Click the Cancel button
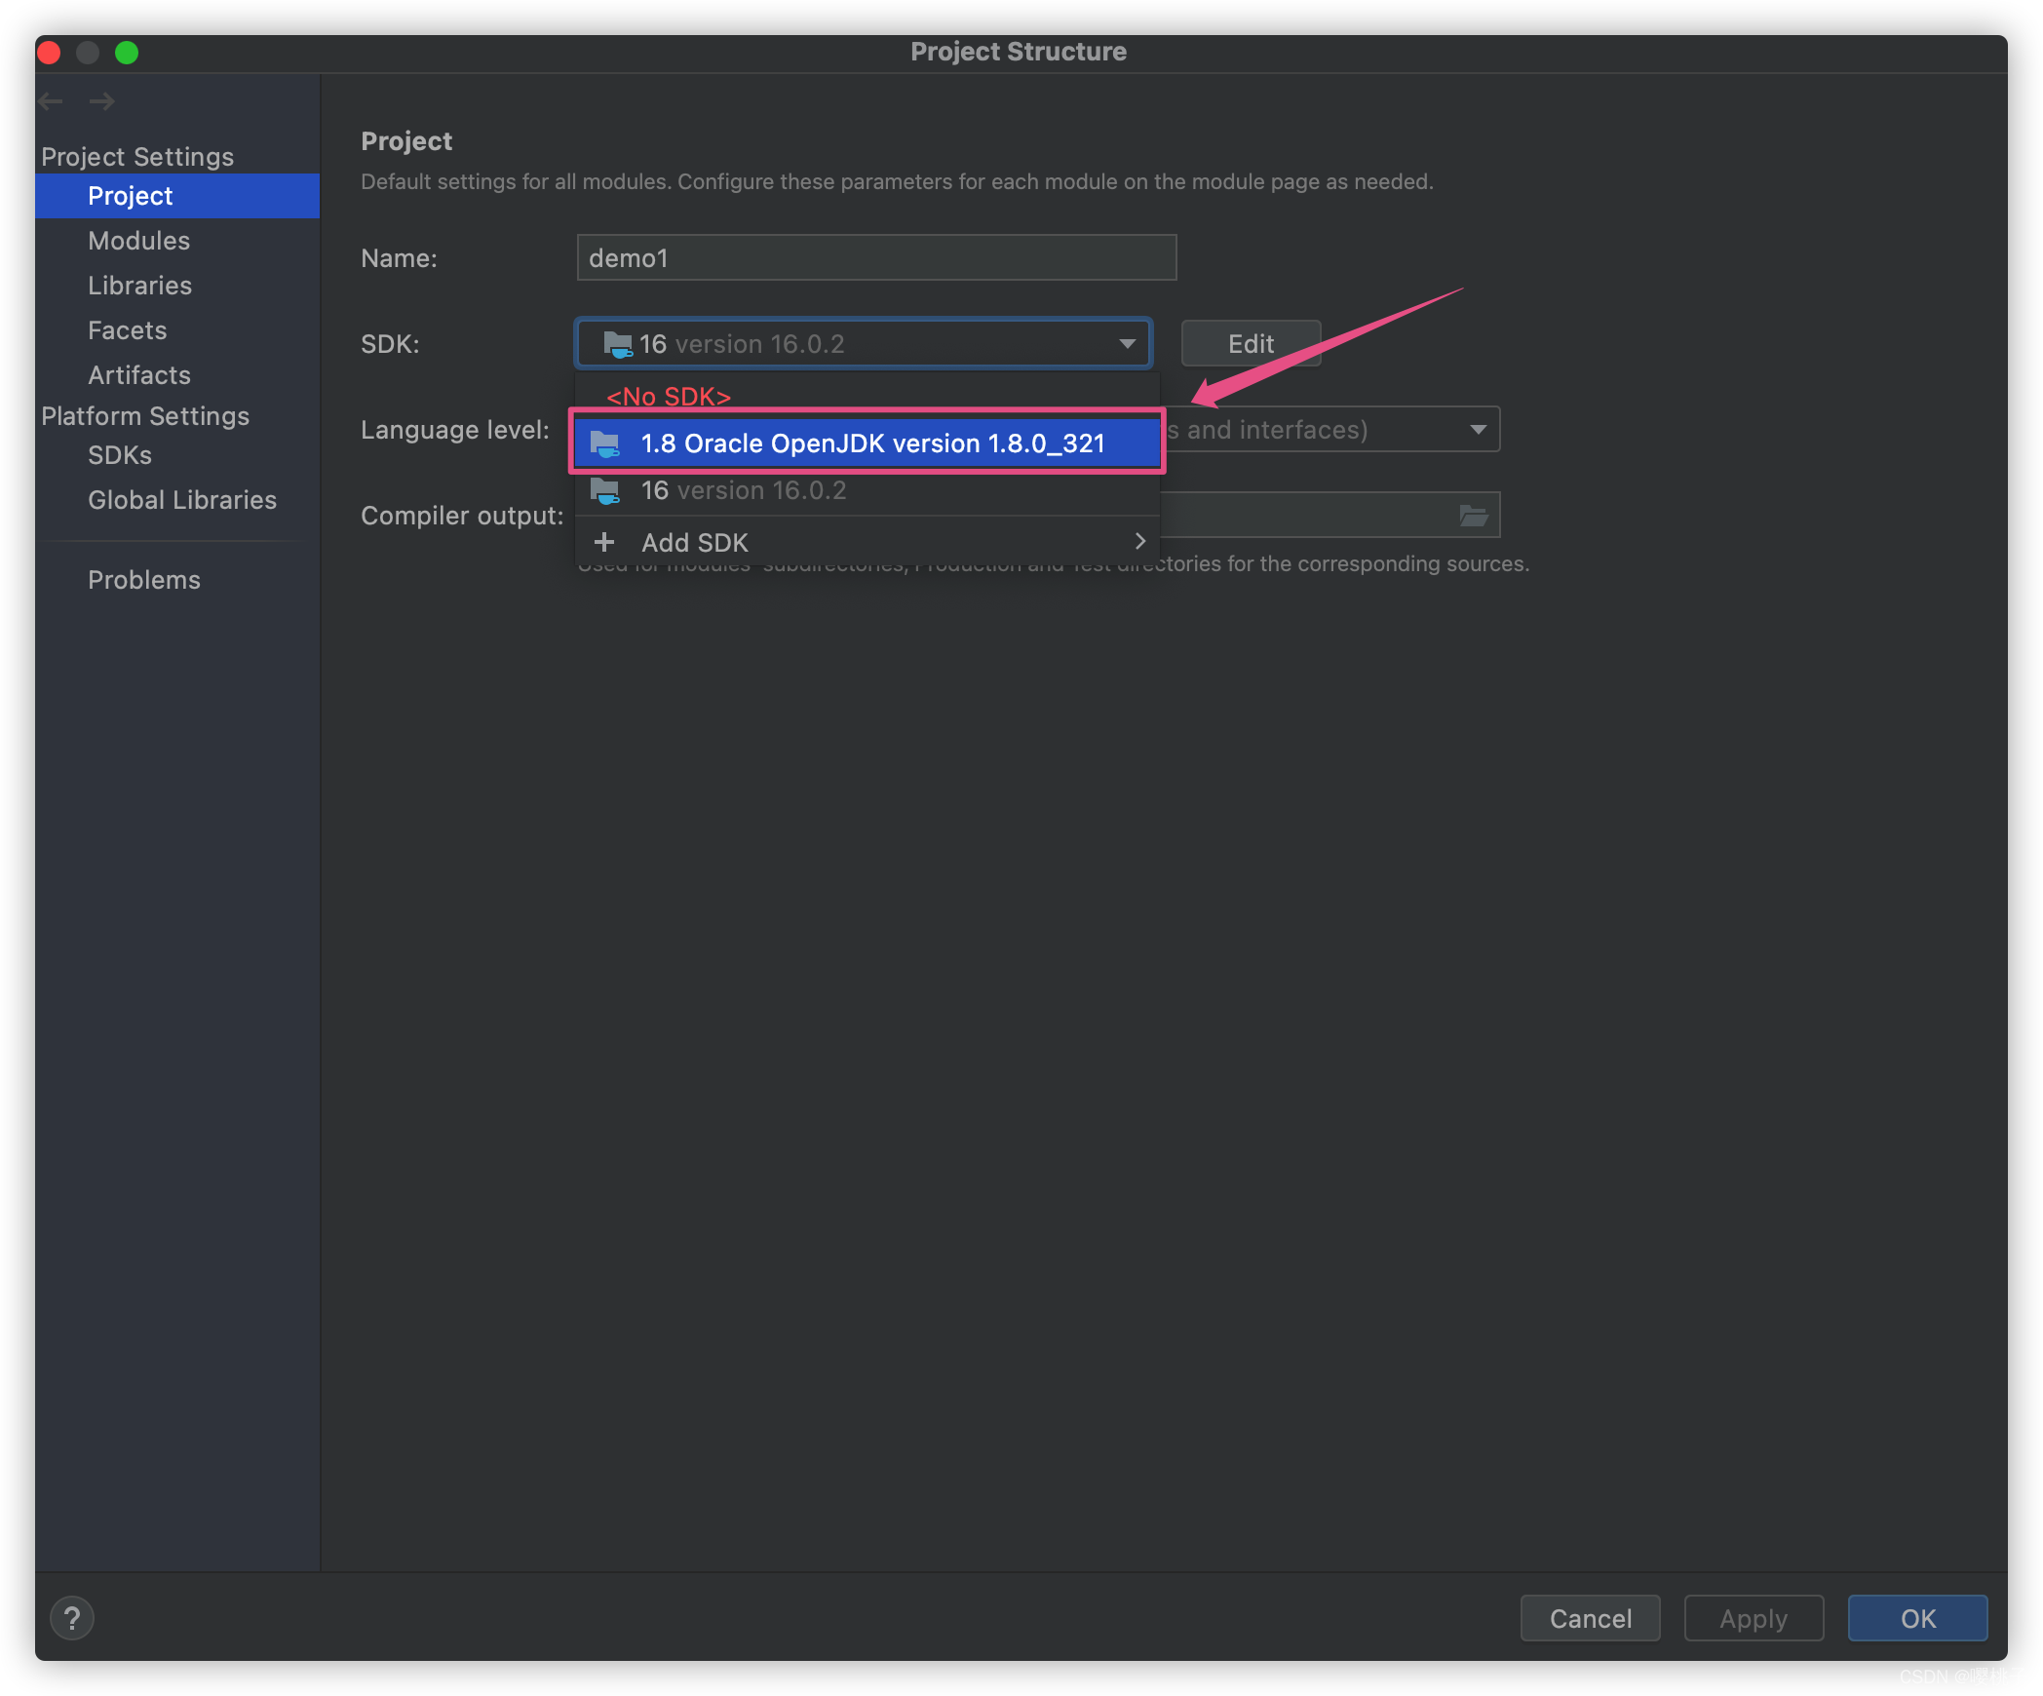2043x1696 pixels. 1590,1619
